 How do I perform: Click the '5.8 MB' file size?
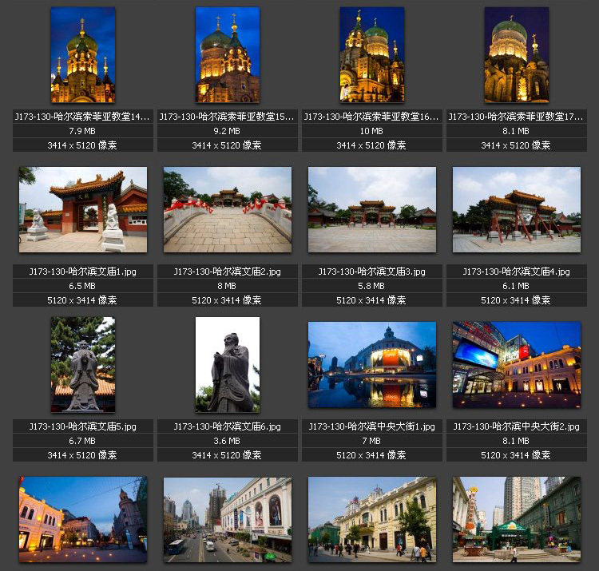(371, 286)
